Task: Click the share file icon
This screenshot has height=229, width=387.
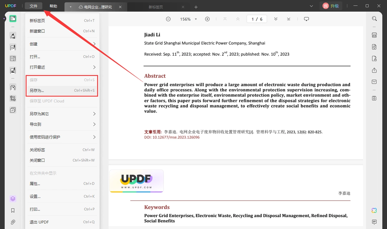Action: point(374,70)
